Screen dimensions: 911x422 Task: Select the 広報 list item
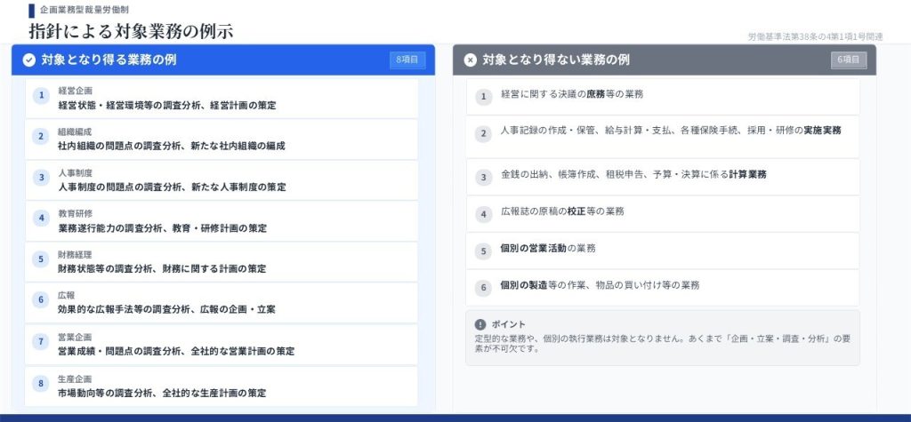[221, 302]
